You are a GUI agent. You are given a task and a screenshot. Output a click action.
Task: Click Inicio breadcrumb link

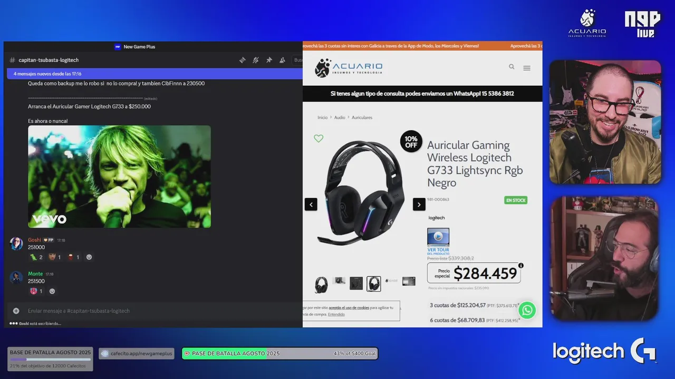pyautogui.click(x=322, y=117)
